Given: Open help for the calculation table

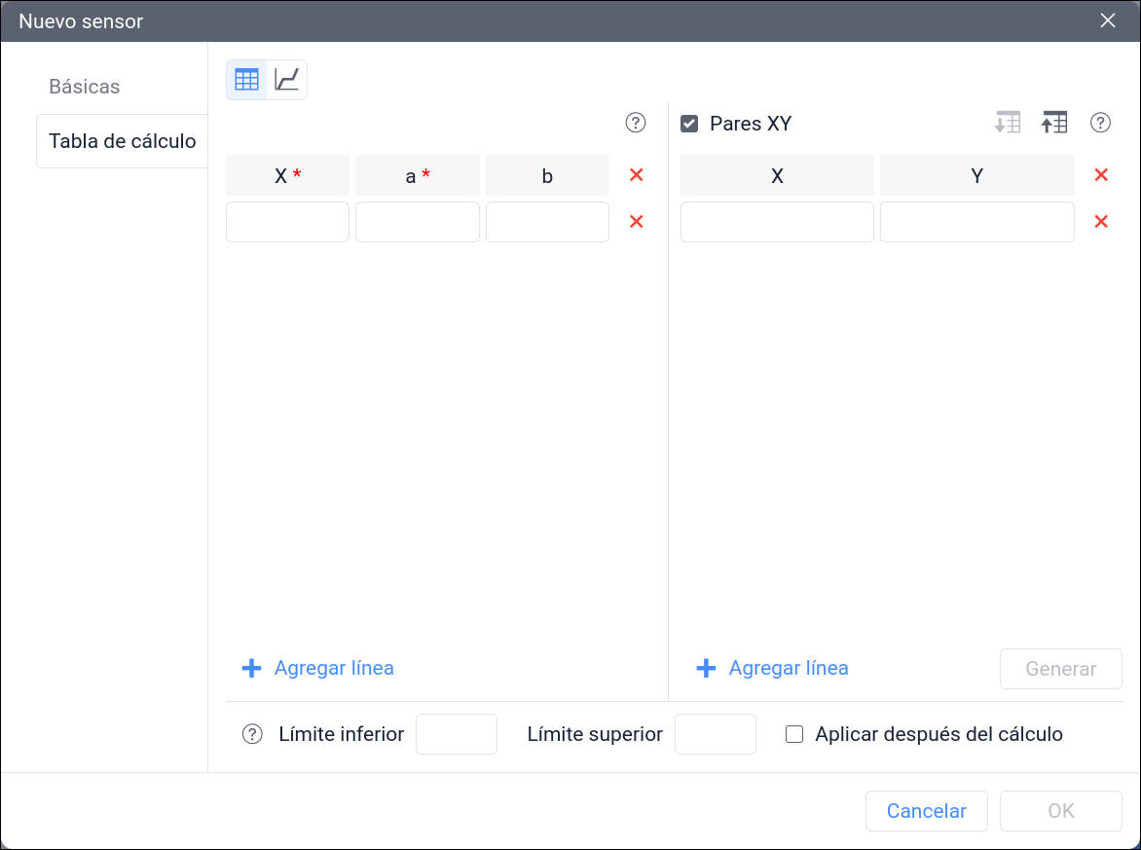Looking at the screenshot, I should [x=636, y=123].
